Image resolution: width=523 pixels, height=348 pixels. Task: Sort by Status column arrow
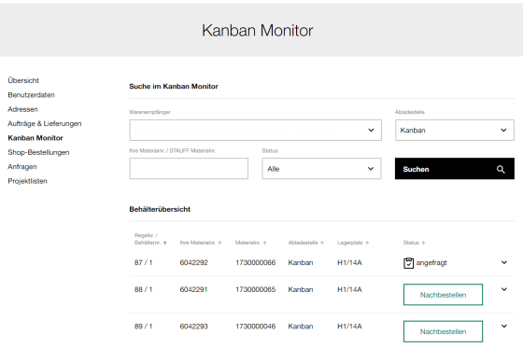tap(423, 243)
